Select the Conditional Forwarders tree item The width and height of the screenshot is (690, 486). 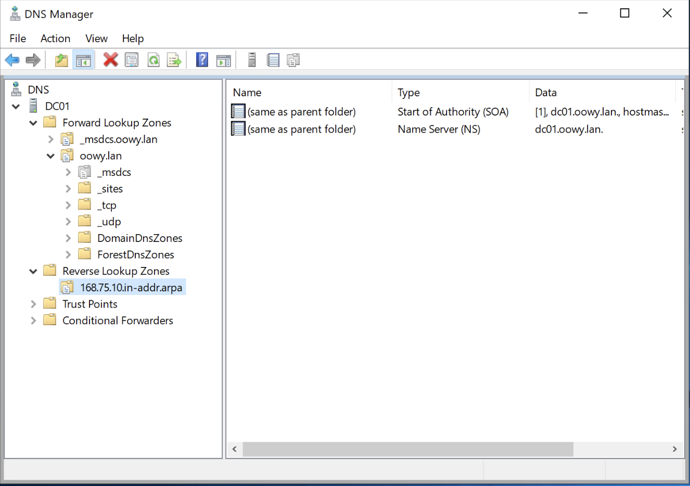click(x=118, y=321)
